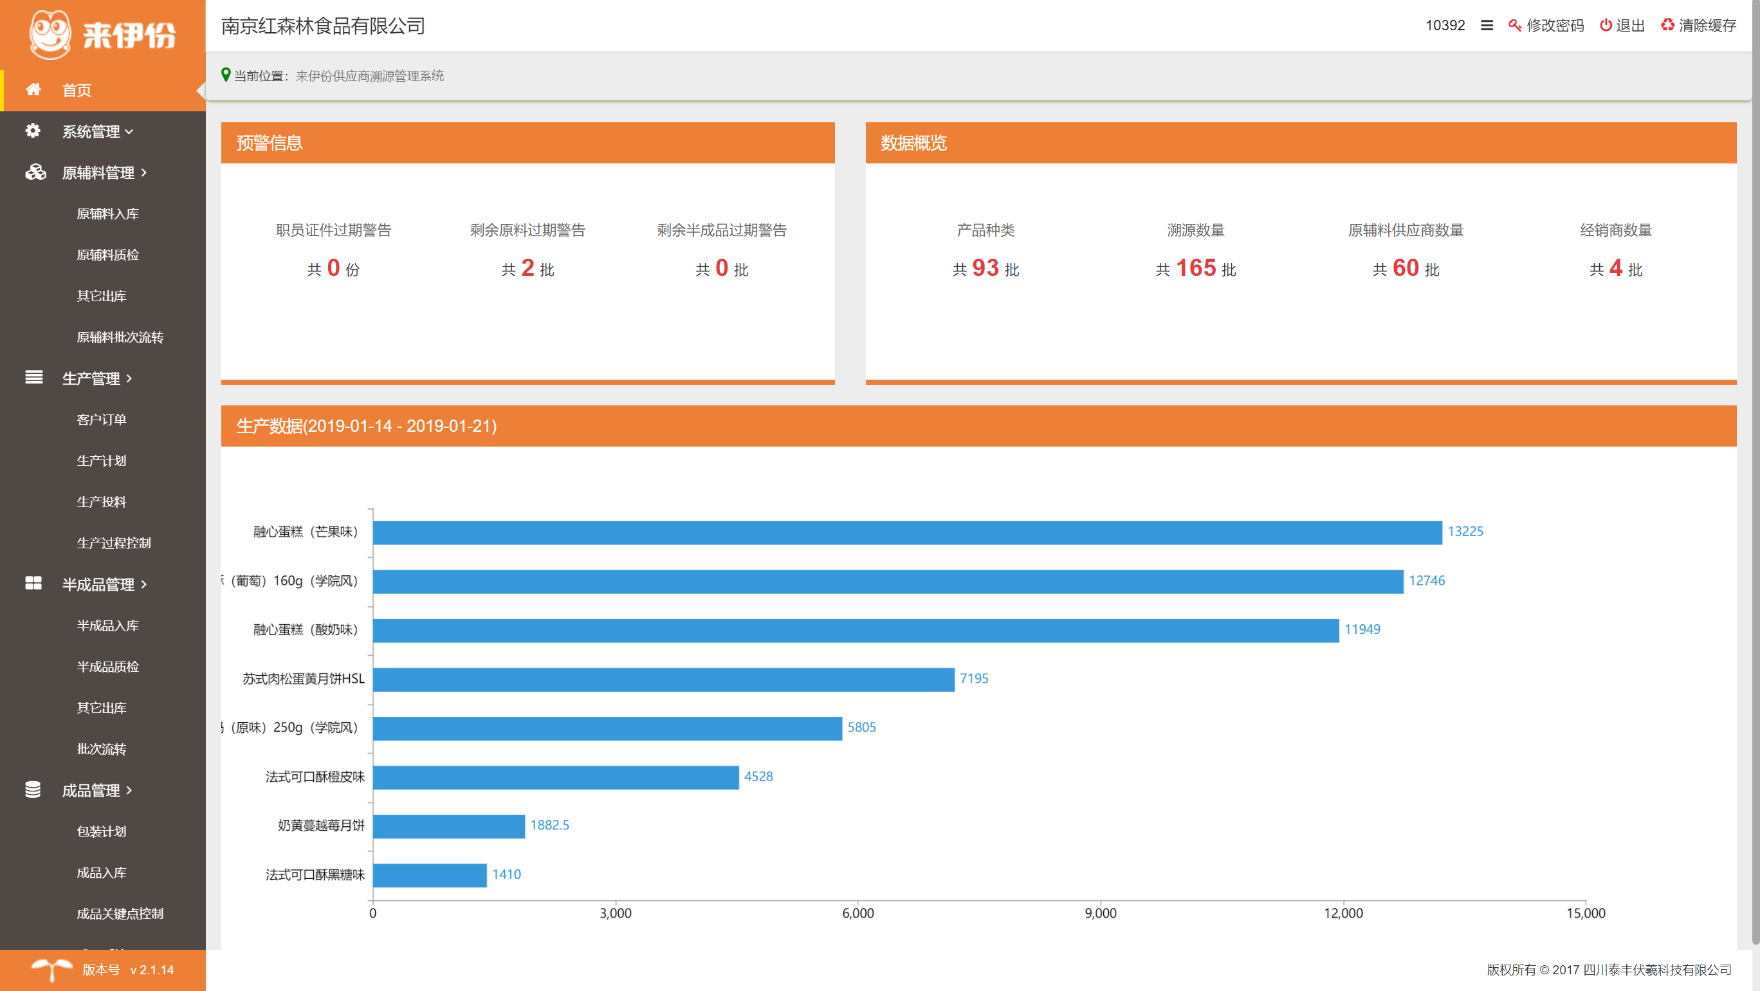
Task: Open 生产过程控制 menu item
Action: 113,542
